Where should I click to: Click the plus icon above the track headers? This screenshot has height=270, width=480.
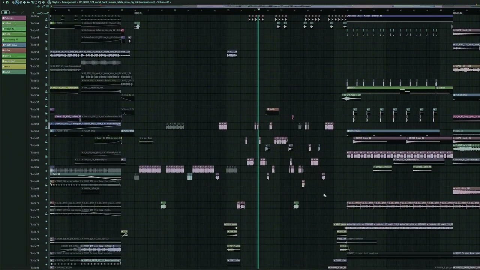(33, 13)
